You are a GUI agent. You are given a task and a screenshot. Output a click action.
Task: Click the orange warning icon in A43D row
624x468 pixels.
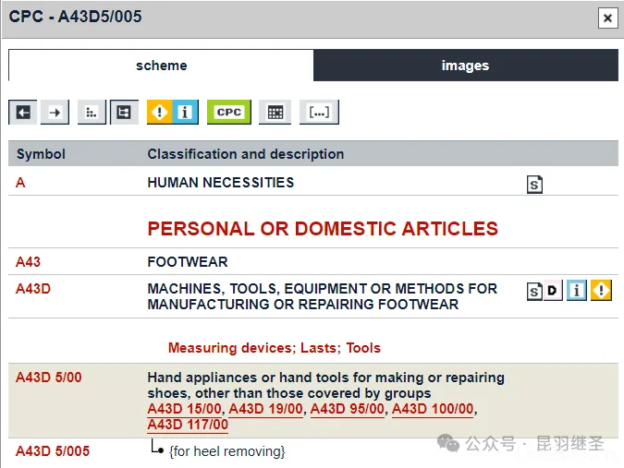pyautogui.click(x=601, y=292)
